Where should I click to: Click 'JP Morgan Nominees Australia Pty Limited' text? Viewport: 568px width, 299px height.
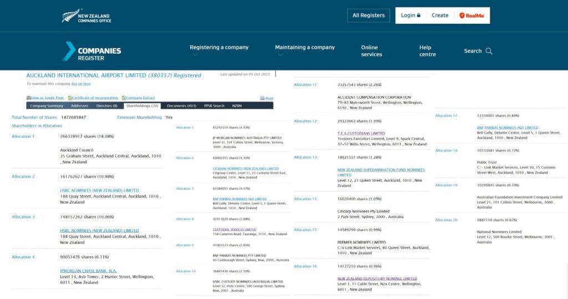tap(247, 138)
